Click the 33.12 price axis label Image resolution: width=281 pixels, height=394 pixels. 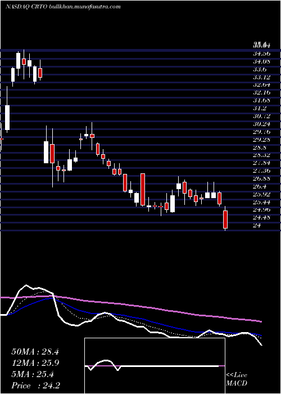tap(261, 77)
